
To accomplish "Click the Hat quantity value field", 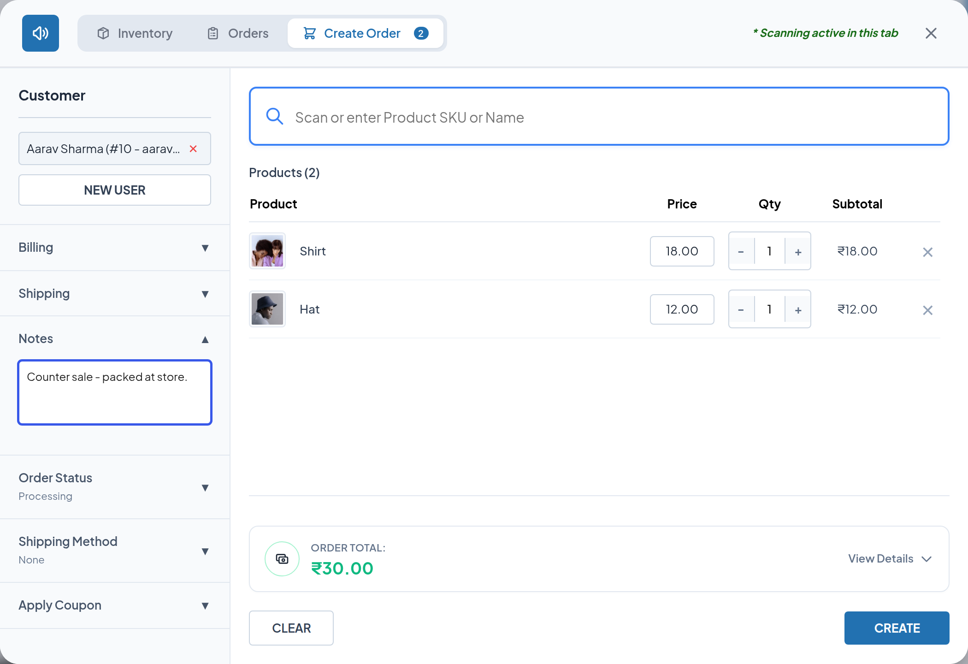I will pyautogui.click(x=770, y=309).
